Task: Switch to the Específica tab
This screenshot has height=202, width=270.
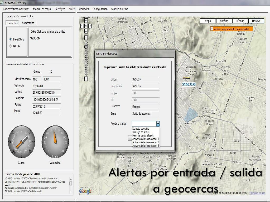Action: pos(12,23)
